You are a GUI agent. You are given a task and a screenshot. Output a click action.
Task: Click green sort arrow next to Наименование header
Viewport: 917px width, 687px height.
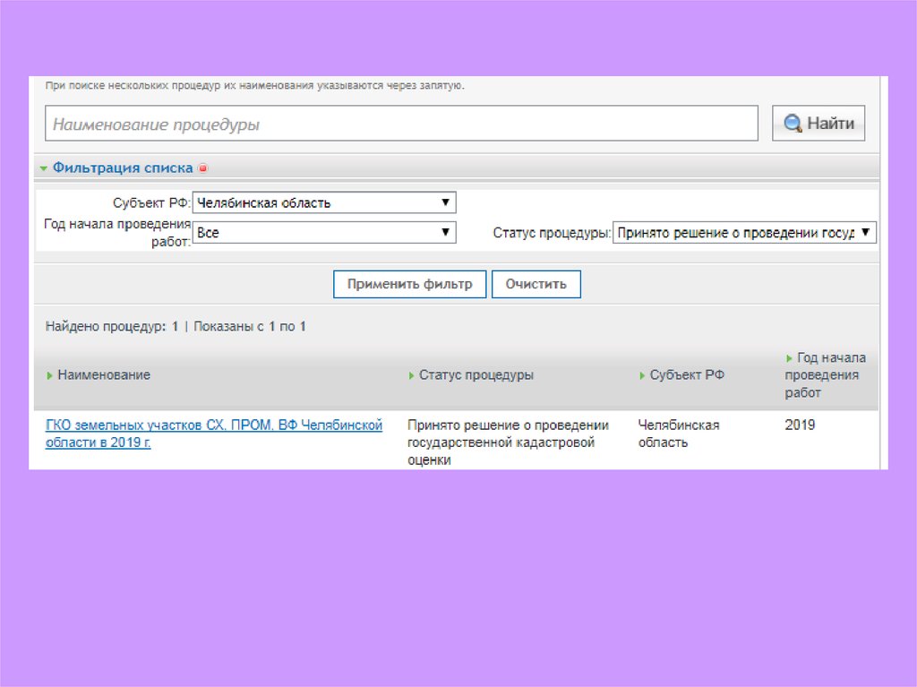(50, 375)
